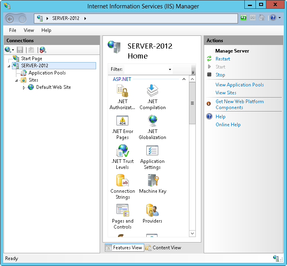Click the Online Help link
This screenshot has width=287, height=266.
point(228,125)
